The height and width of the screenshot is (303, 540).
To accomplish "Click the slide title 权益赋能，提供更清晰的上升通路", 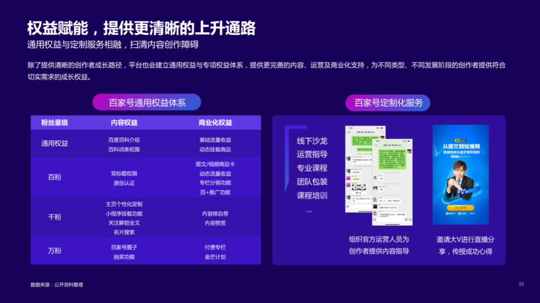I will click(141, 28).
